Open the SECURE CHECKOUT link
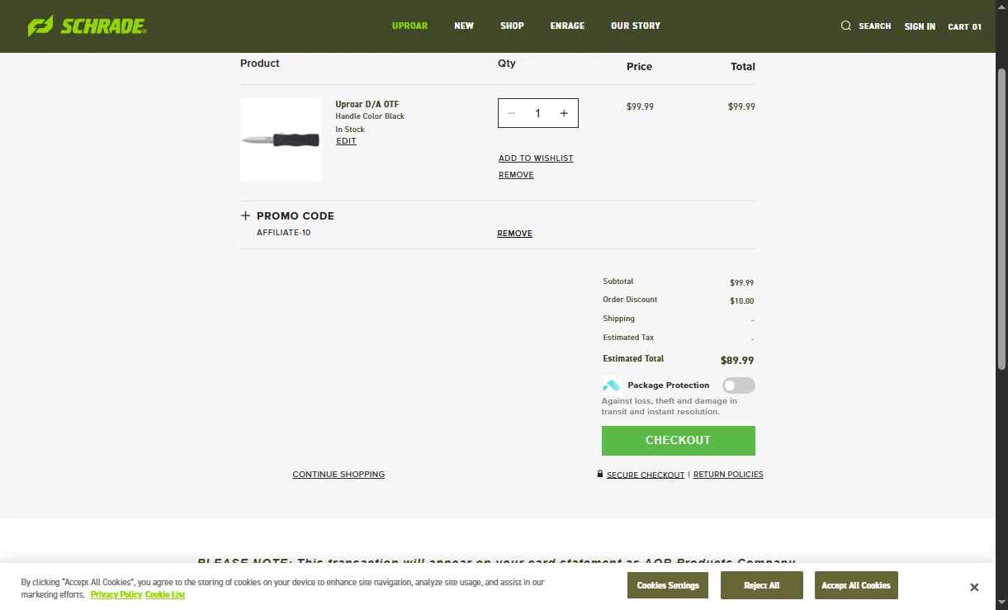Image resolution: width=1008 pixels, height=610 pixels. (646, 475)
